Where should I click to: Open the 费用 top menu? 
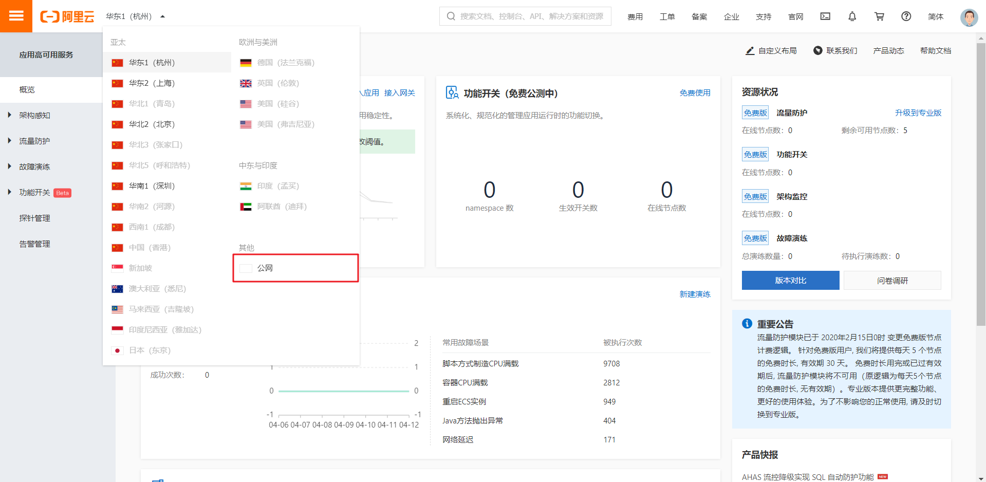pyautogui.click(x=635, y=16)
